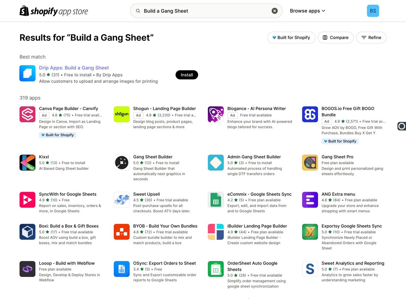Focus the Build a Gang Sheet search box
This screenshot has height=299, width=406.
click(x=206, y=11)
